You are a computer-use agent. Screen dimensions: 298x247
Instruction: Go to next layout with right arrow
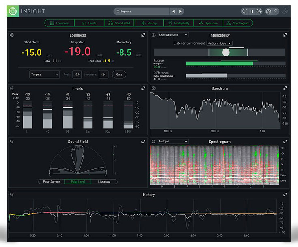pos(180,11)
